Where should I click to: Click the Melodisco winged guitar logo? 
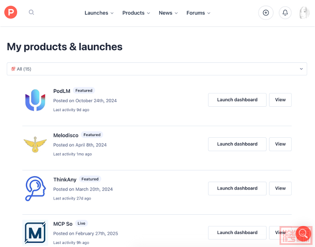point(35,144)
